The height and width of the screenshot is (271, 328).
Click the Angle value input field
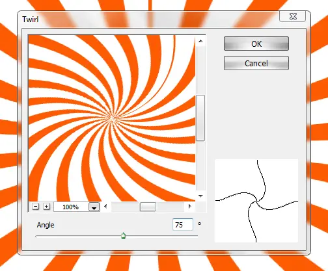pyautogui.click(x=183, y=224)
